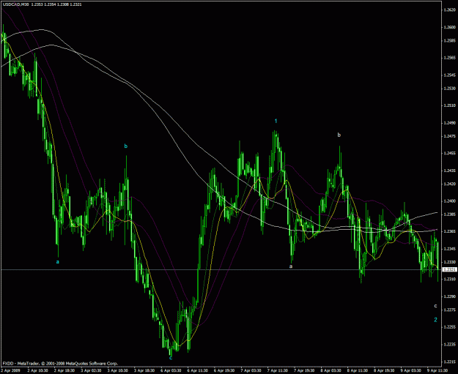
Task: Click the 1.2585 price axis label
Action: pyautogui.click(x=449, y=40)
